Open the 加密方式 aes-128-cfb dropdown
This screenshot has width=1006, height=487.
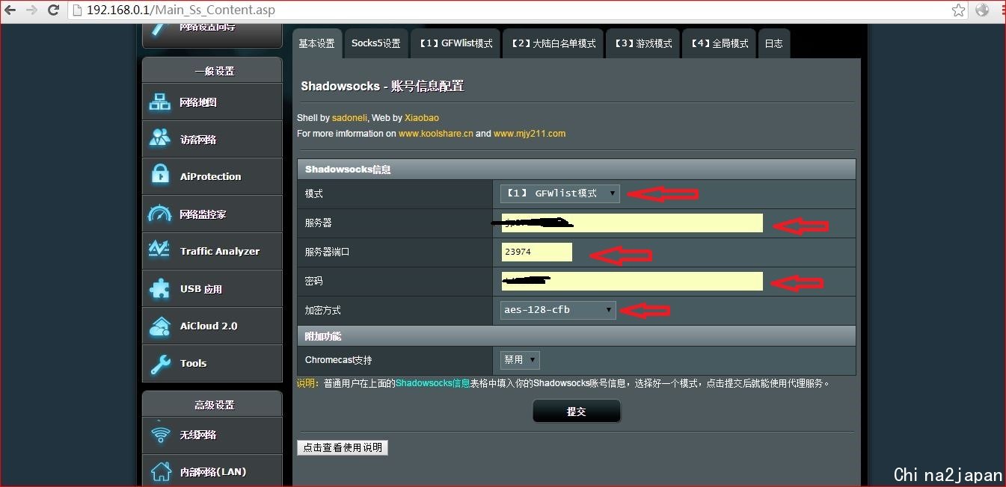click(558, 310)
